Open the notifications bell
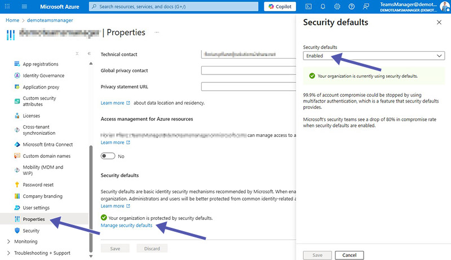Screen dimensions: 451x260 click(x=322, y=6)
